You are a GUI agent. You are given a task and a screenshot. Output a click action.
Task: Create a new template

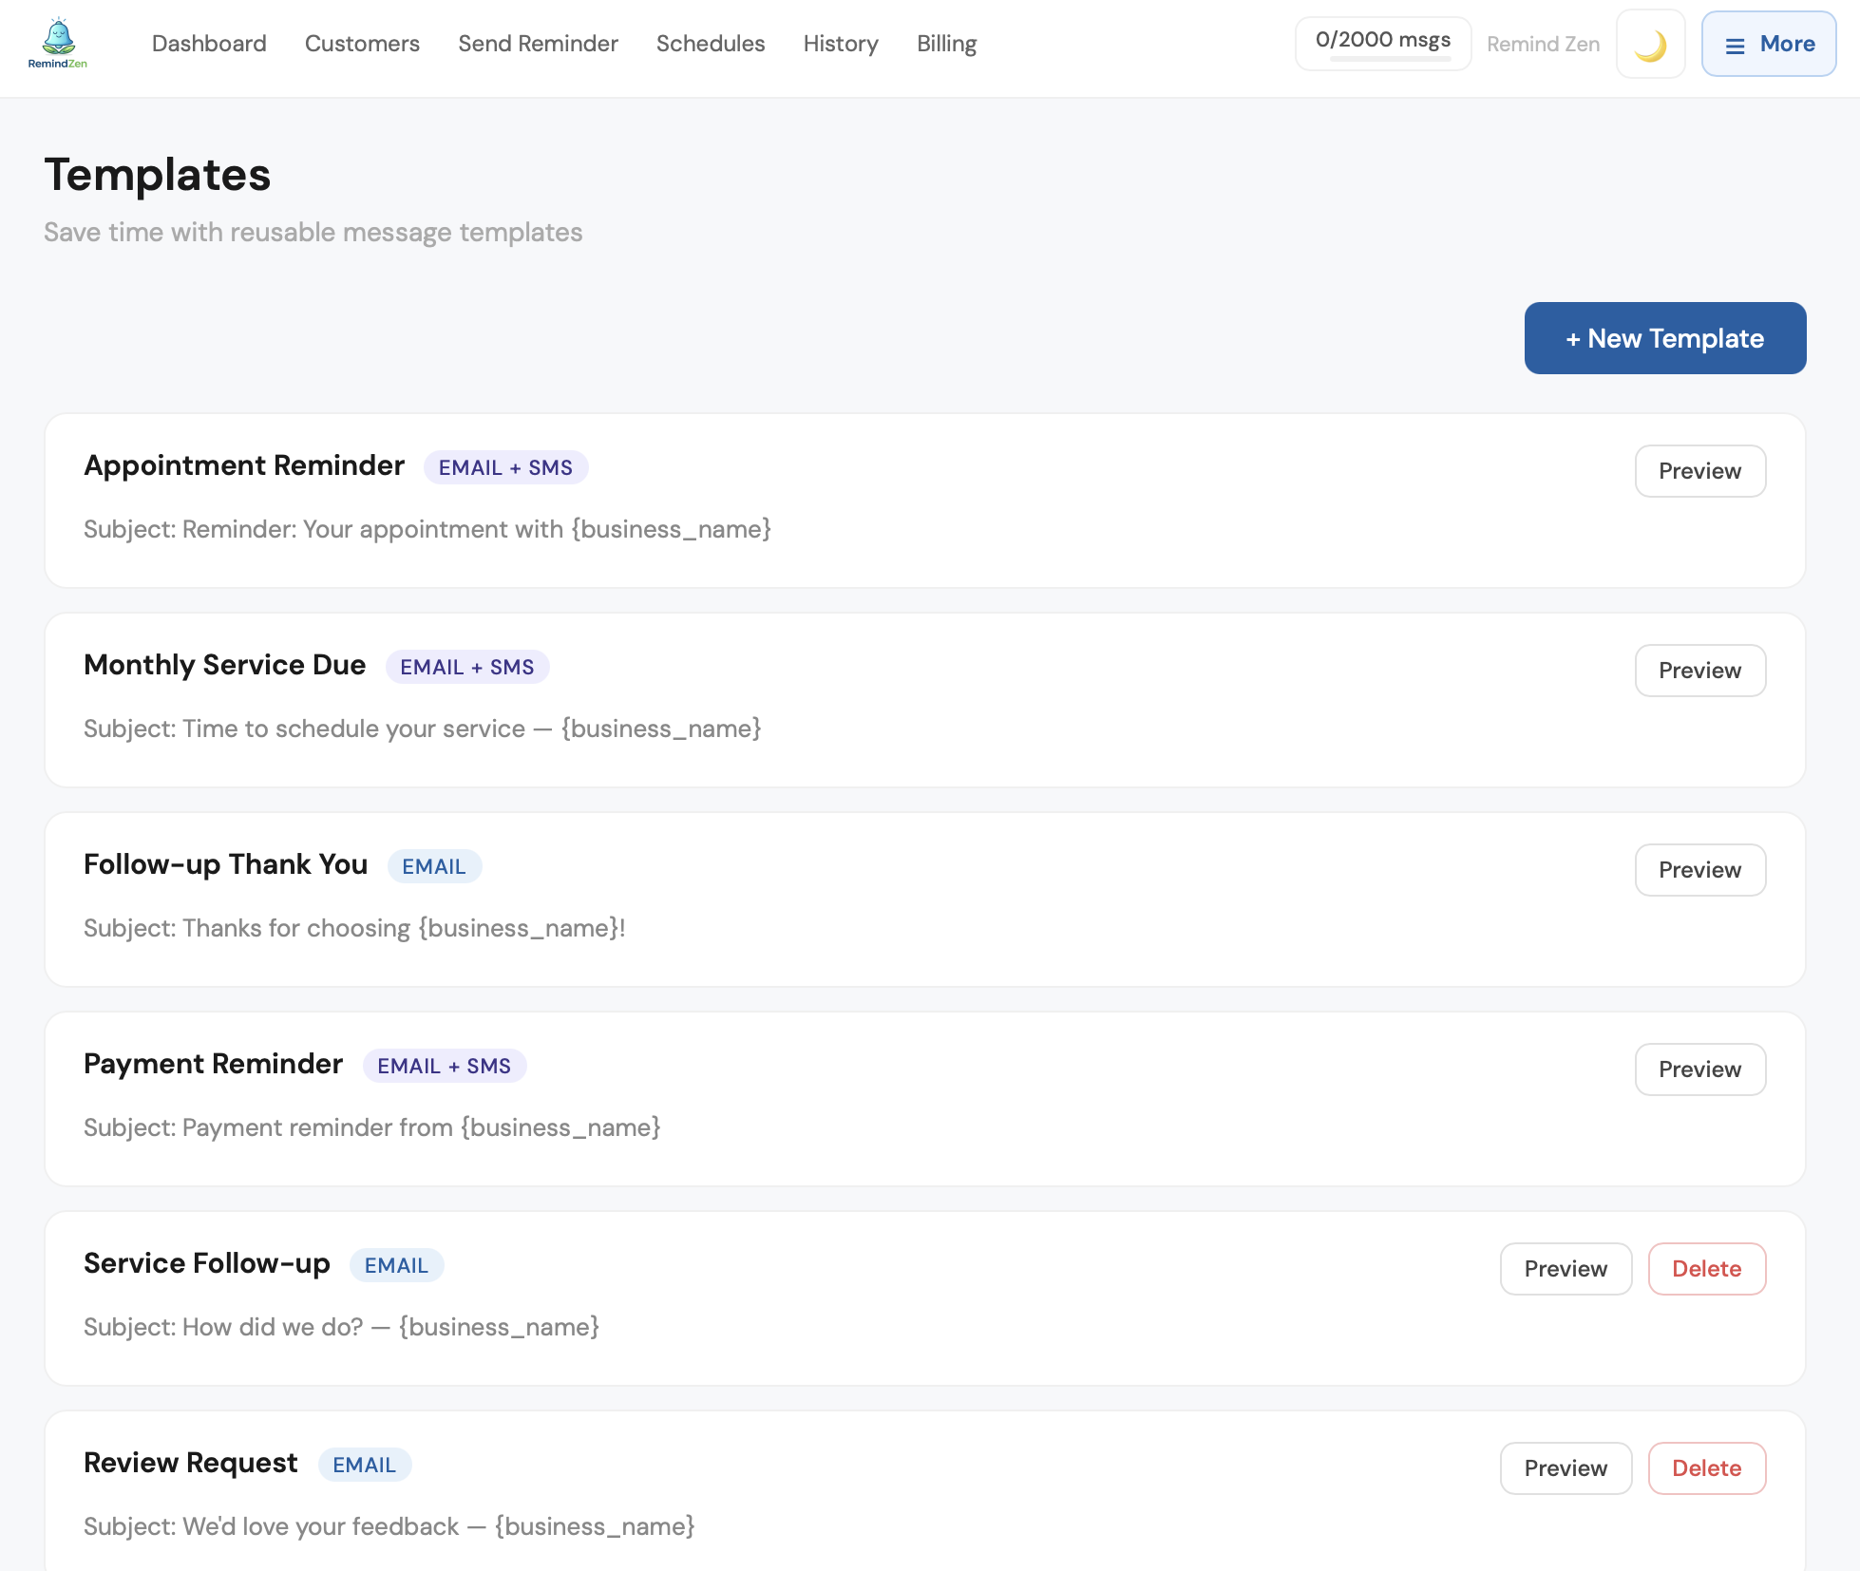1664,338
